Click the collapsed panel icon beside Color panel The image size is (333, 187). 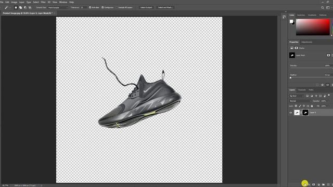pos(284,17)
